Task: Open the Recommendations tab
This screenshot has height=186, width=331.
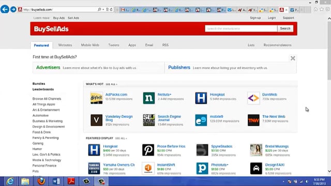Action: (x=277, y=45)
